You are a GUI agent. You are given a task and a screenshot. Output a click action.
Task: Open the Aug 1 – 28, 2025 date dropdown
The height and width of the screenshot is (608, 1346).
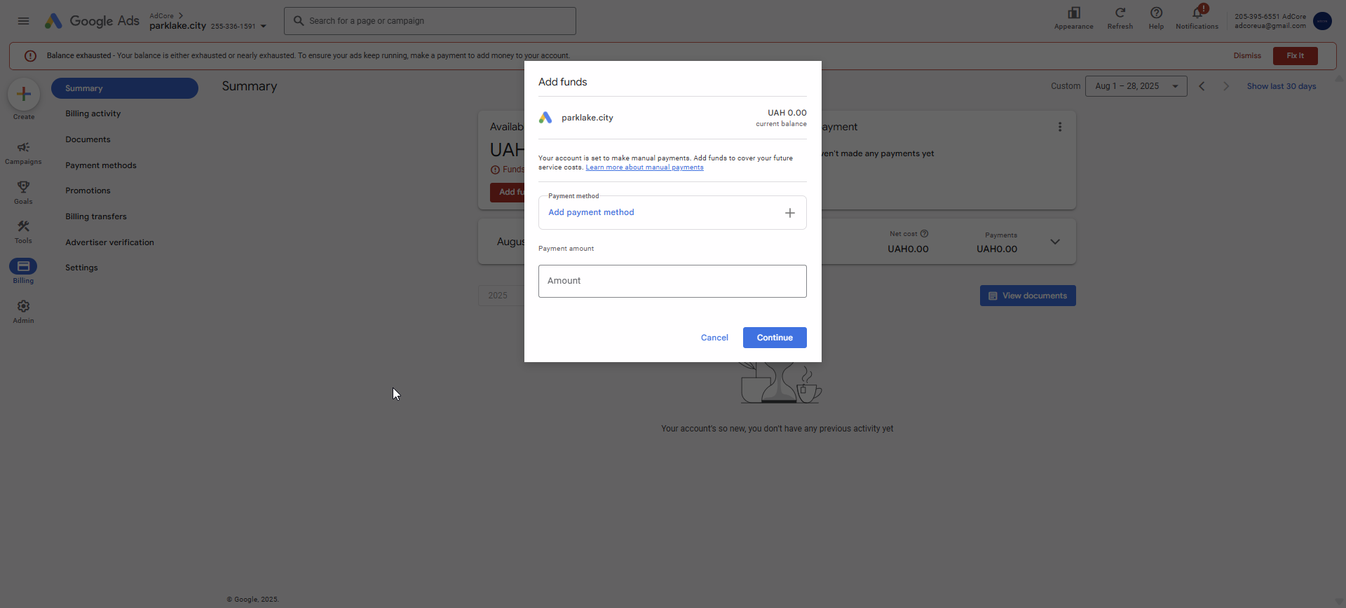pos(1136,86)
